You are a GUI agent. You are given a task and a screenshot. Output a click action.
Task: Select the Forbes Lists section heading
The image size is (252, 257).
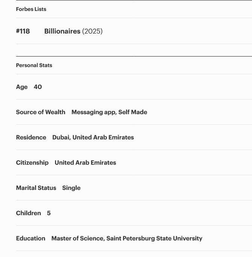pos(31,9)
